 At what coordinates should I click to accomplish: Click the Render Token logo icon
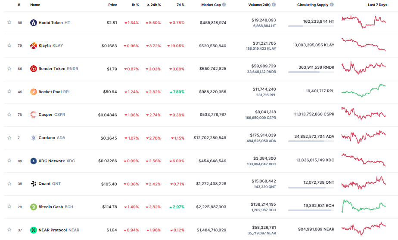(x=34, y=69)
